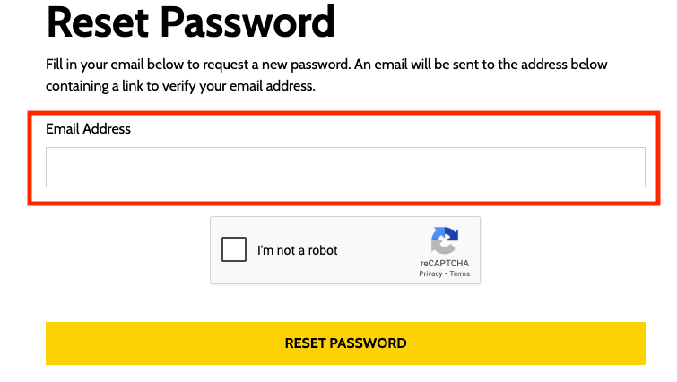Tick the robot verification checkbox
The image size is (677, 382).
click(x=234, y=249)
